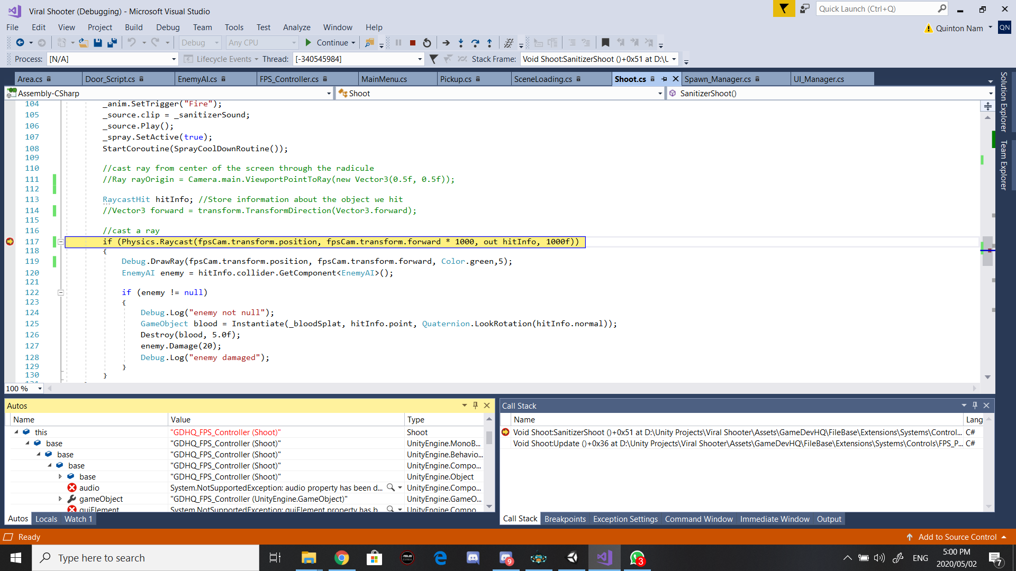Close the Shoot.cs tab

coord(676,79)
